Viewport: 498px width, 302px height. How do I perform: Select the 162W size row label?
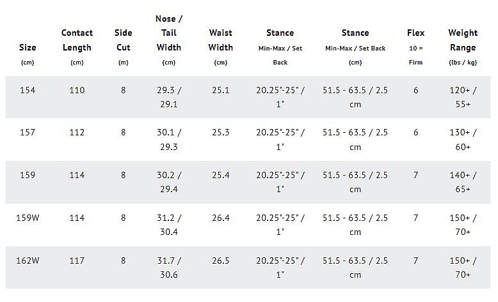pos(28,260)
